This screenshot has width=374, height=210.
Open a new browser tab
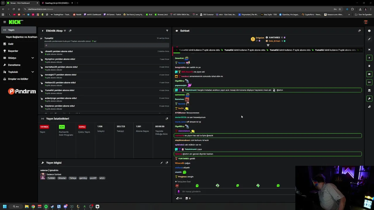pos(77,3)
